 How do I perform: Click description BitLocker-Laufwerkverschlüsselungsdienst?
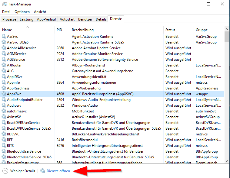[x=106, y=134]
